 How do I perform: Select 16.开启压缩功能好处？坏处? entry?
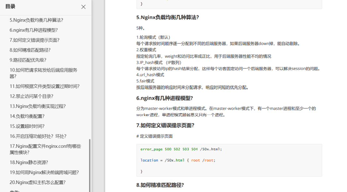tap(38, 136)
